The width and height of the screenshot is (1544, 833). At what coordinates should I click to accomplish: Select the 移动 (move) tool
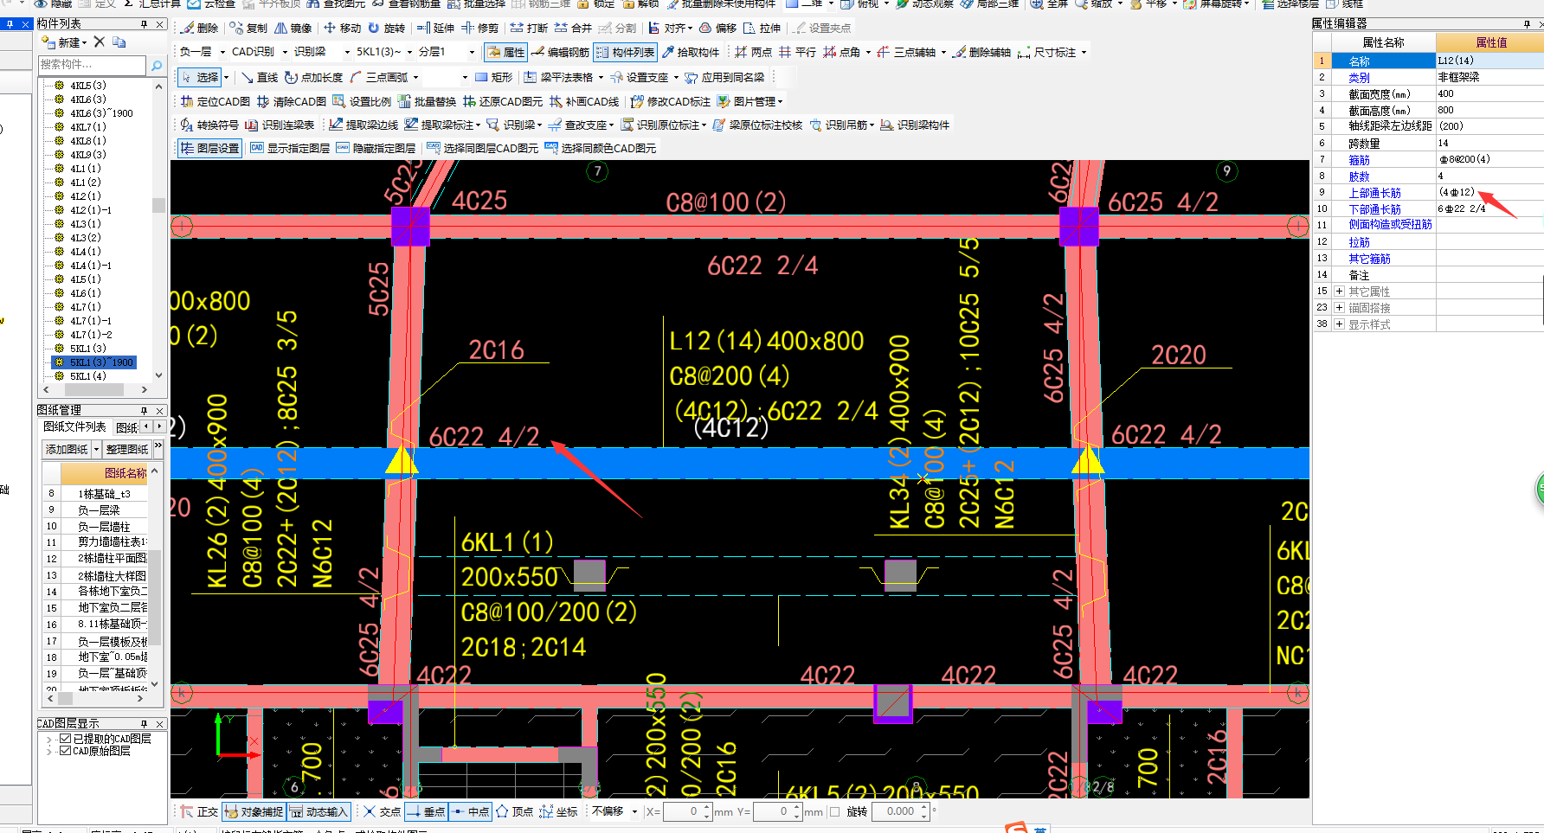pos(342,28)
